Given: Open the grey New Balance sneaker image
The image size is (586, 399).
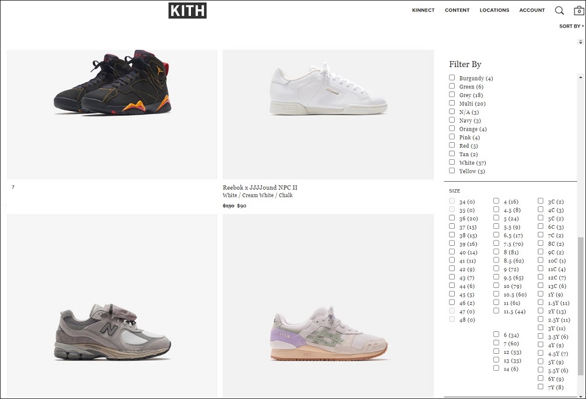Looking at the screenshot, I should pos(112,306).
